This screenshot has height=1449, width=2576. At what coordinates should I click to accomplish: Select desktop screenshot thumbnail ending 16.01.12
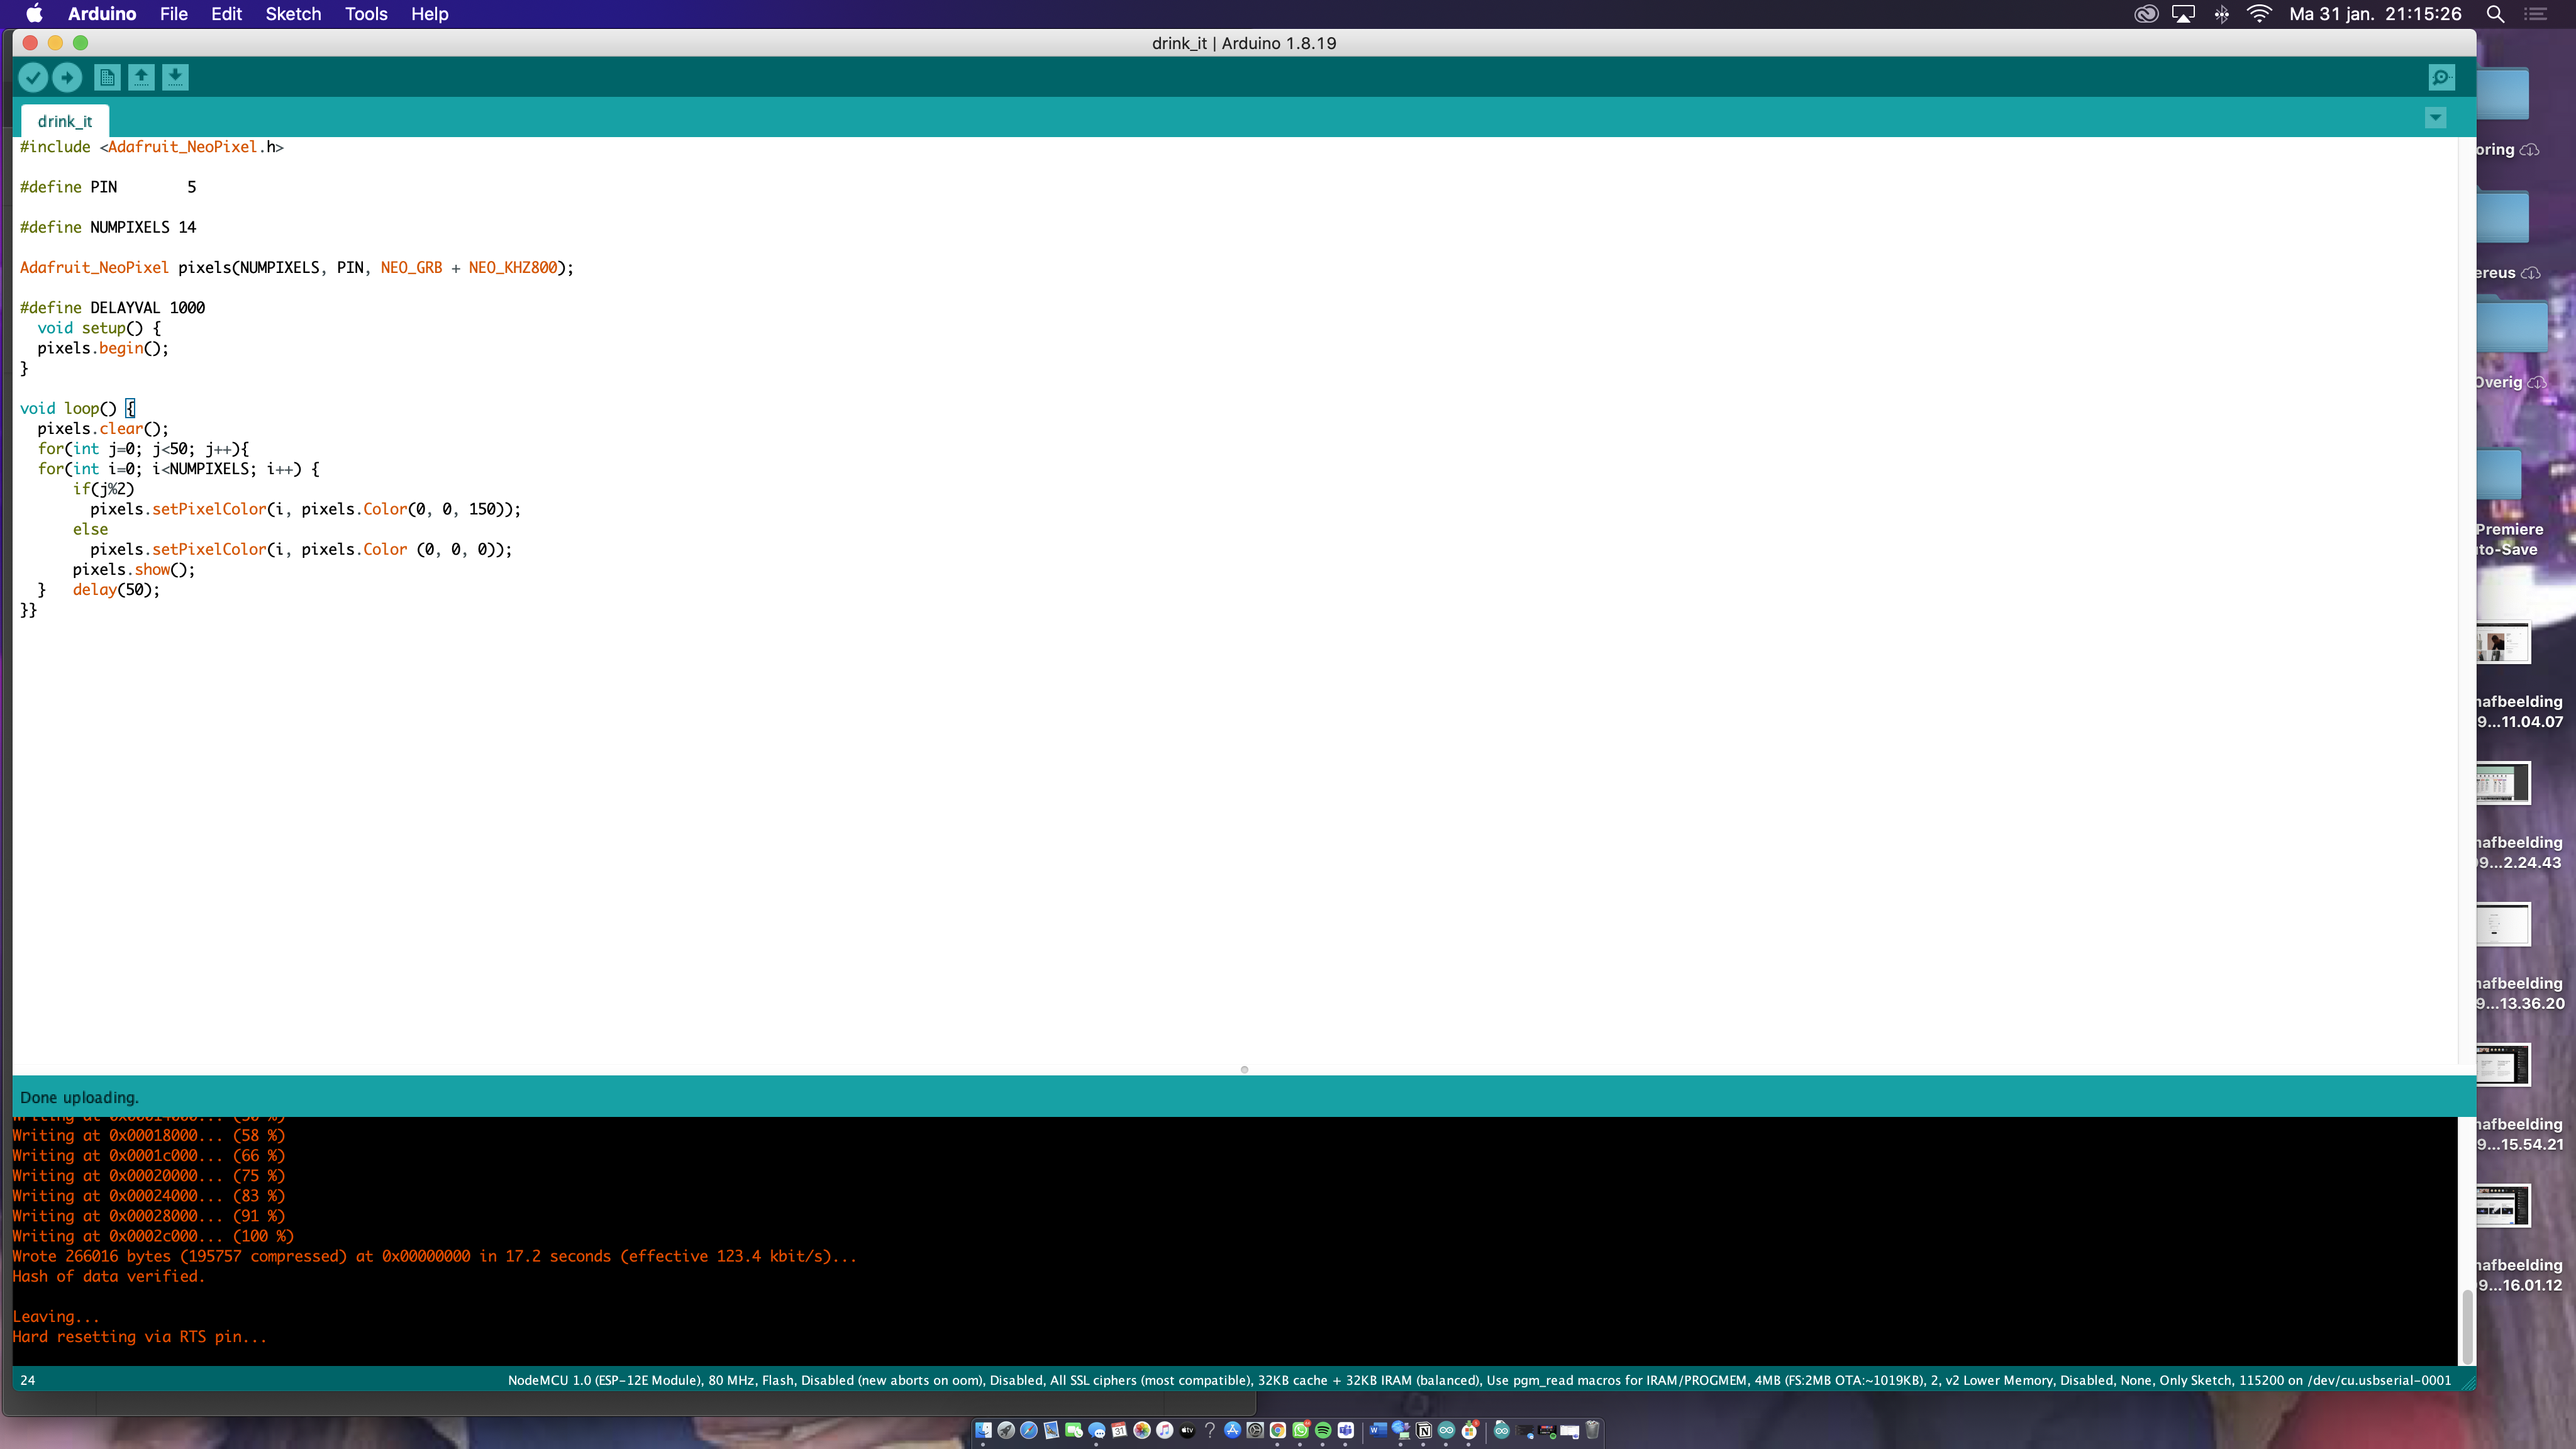pos(2503,1205)
